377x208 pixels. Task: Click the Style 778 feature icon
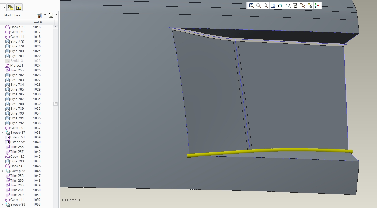(7, 42)
